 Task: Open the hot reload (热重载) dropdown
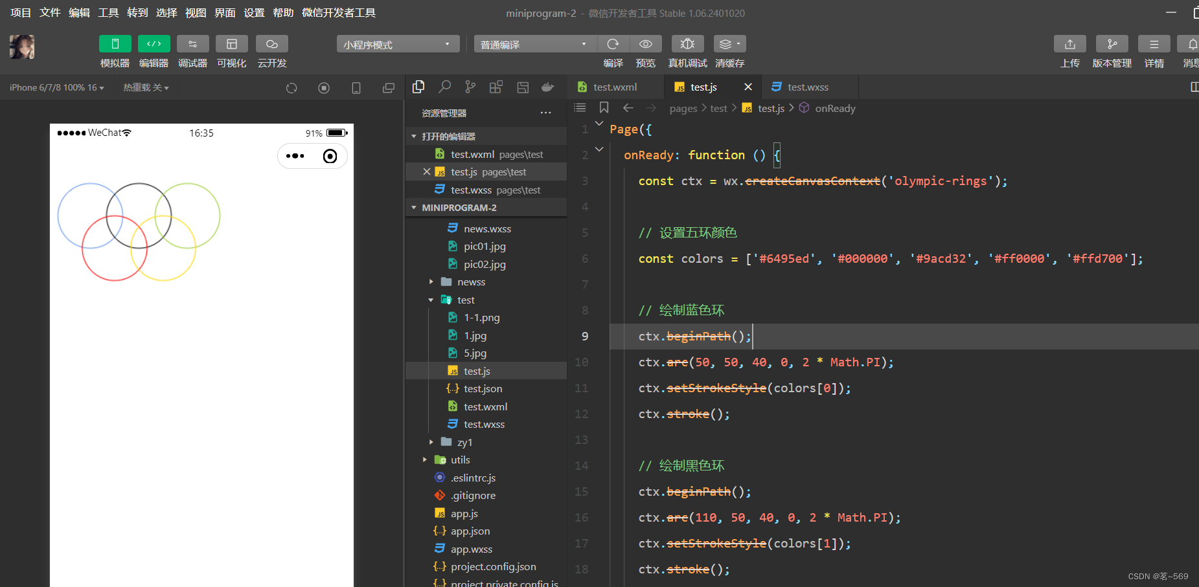pos(146,87)
